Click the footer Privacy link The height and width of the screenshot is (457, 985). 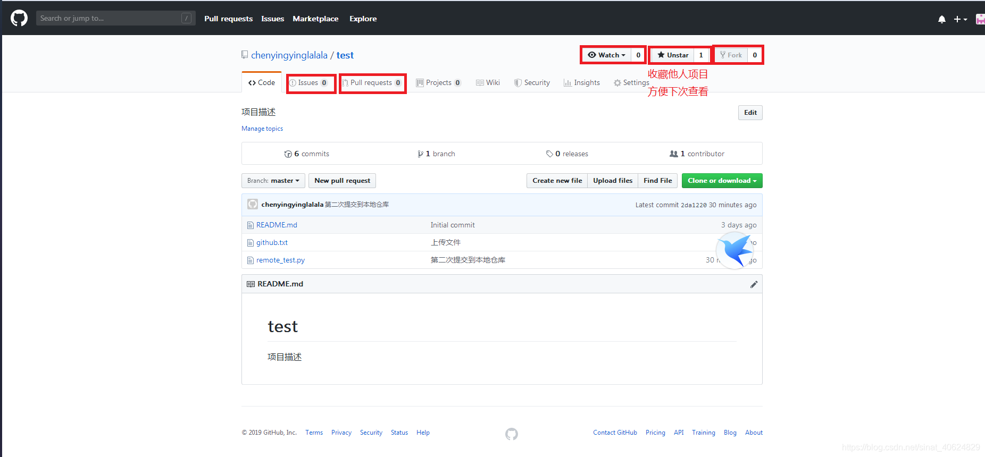[x=341, y=433]
